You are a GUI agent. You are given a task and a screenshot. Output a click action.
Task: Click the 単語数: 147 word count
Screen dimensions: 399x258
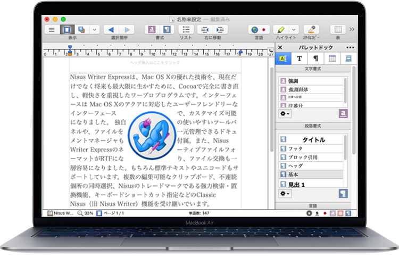tap(199, 213)
